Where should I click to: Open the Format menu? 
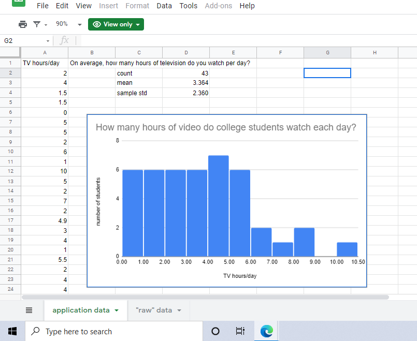click(x=137, y=6)
